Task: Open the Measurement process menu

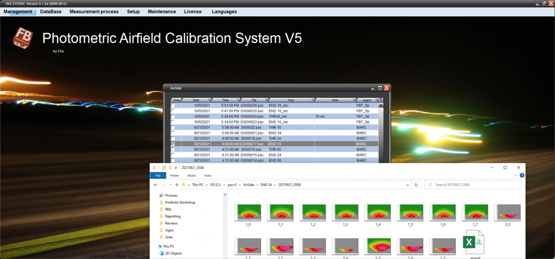Action: coord(94,11)
